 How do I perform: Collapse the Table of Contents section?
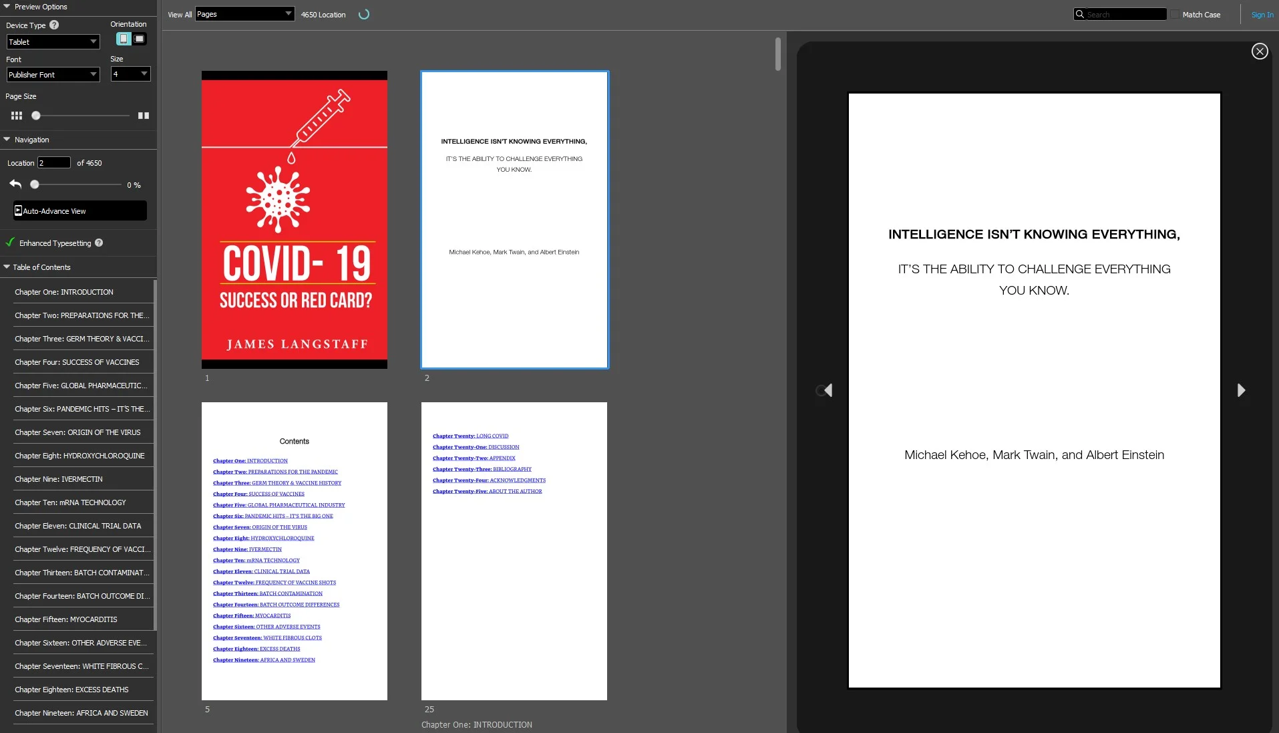point(7,267)
